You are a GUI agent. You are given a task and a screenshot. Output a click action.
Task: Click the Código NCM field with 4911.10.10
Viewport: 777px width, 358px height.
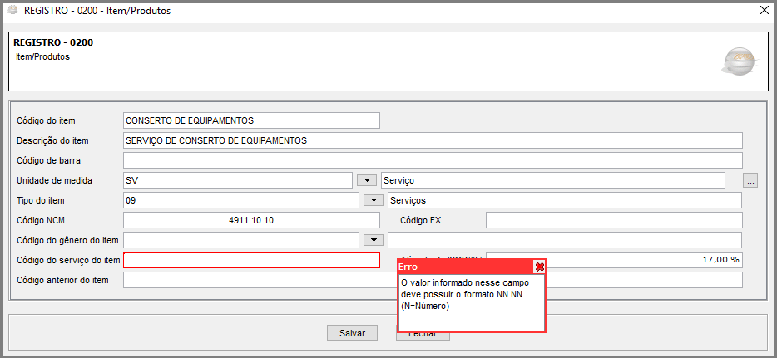pos(250,220)
